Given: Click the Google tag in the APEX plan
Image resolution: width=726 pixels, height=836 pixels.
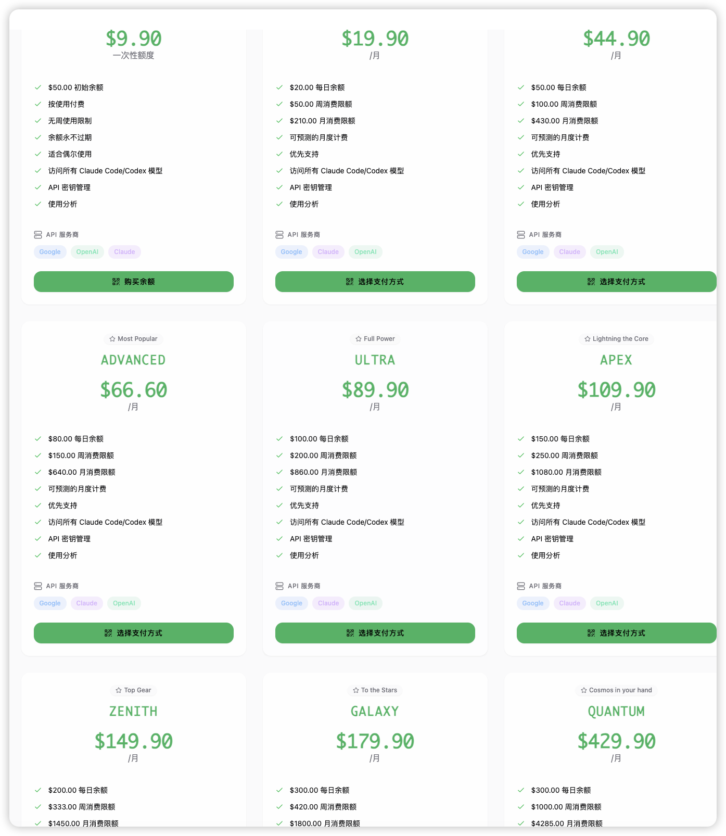Looking at the screenshot, I should click(533, 603).
